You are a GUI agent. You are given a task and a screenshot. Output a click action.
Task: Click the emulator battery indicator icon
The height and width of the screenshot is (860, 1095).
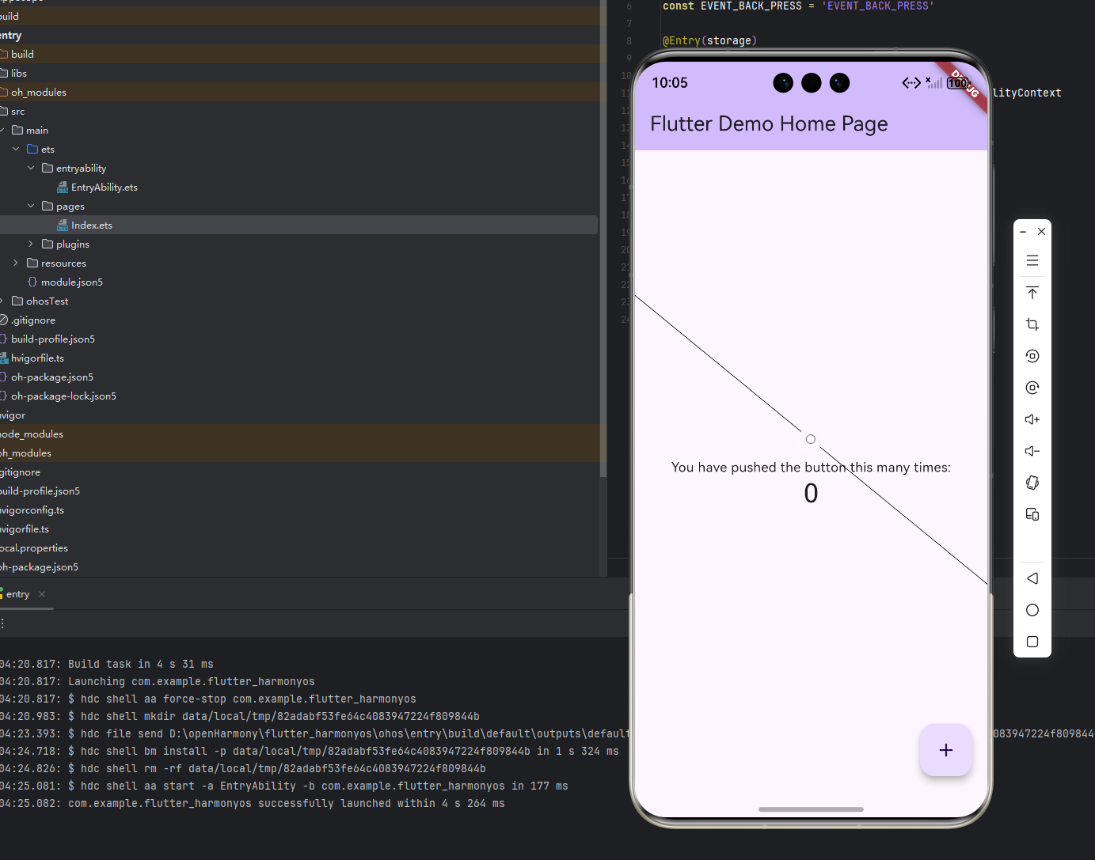click(x=959, y=83)
